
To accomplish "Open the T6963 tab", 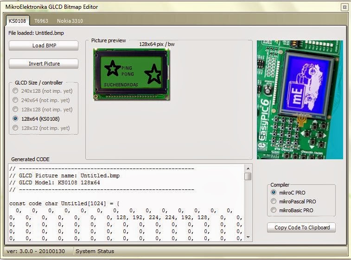I will [41, 21].
